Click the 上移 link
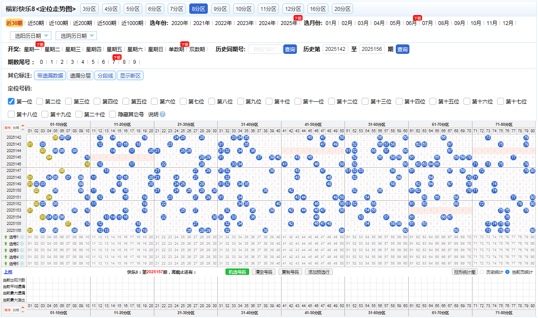The image size is (538, 318). click(x=8, y=272)
